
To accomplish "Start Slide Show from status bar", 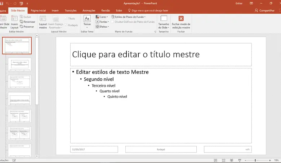I will coord(240,160).
